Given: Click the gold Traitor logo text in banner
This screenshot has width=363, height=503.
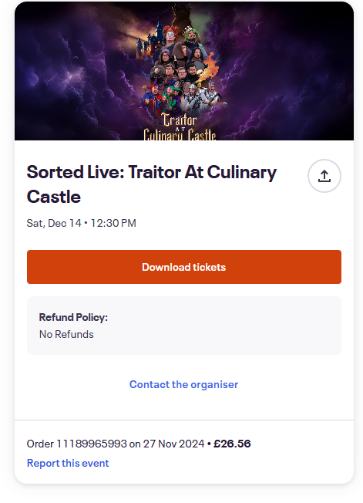Looking at the screenshot, I should [x=180, y=120].
